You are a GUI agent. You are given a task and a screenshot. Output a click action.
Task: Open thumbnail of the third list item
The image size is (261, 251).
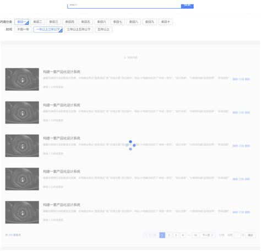click(22, 146)
